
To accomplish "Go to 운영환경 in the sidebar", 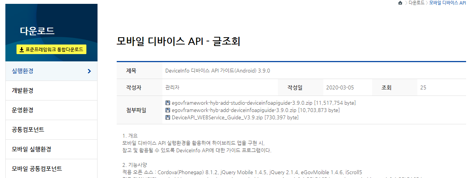I will [x=23, y=110].
